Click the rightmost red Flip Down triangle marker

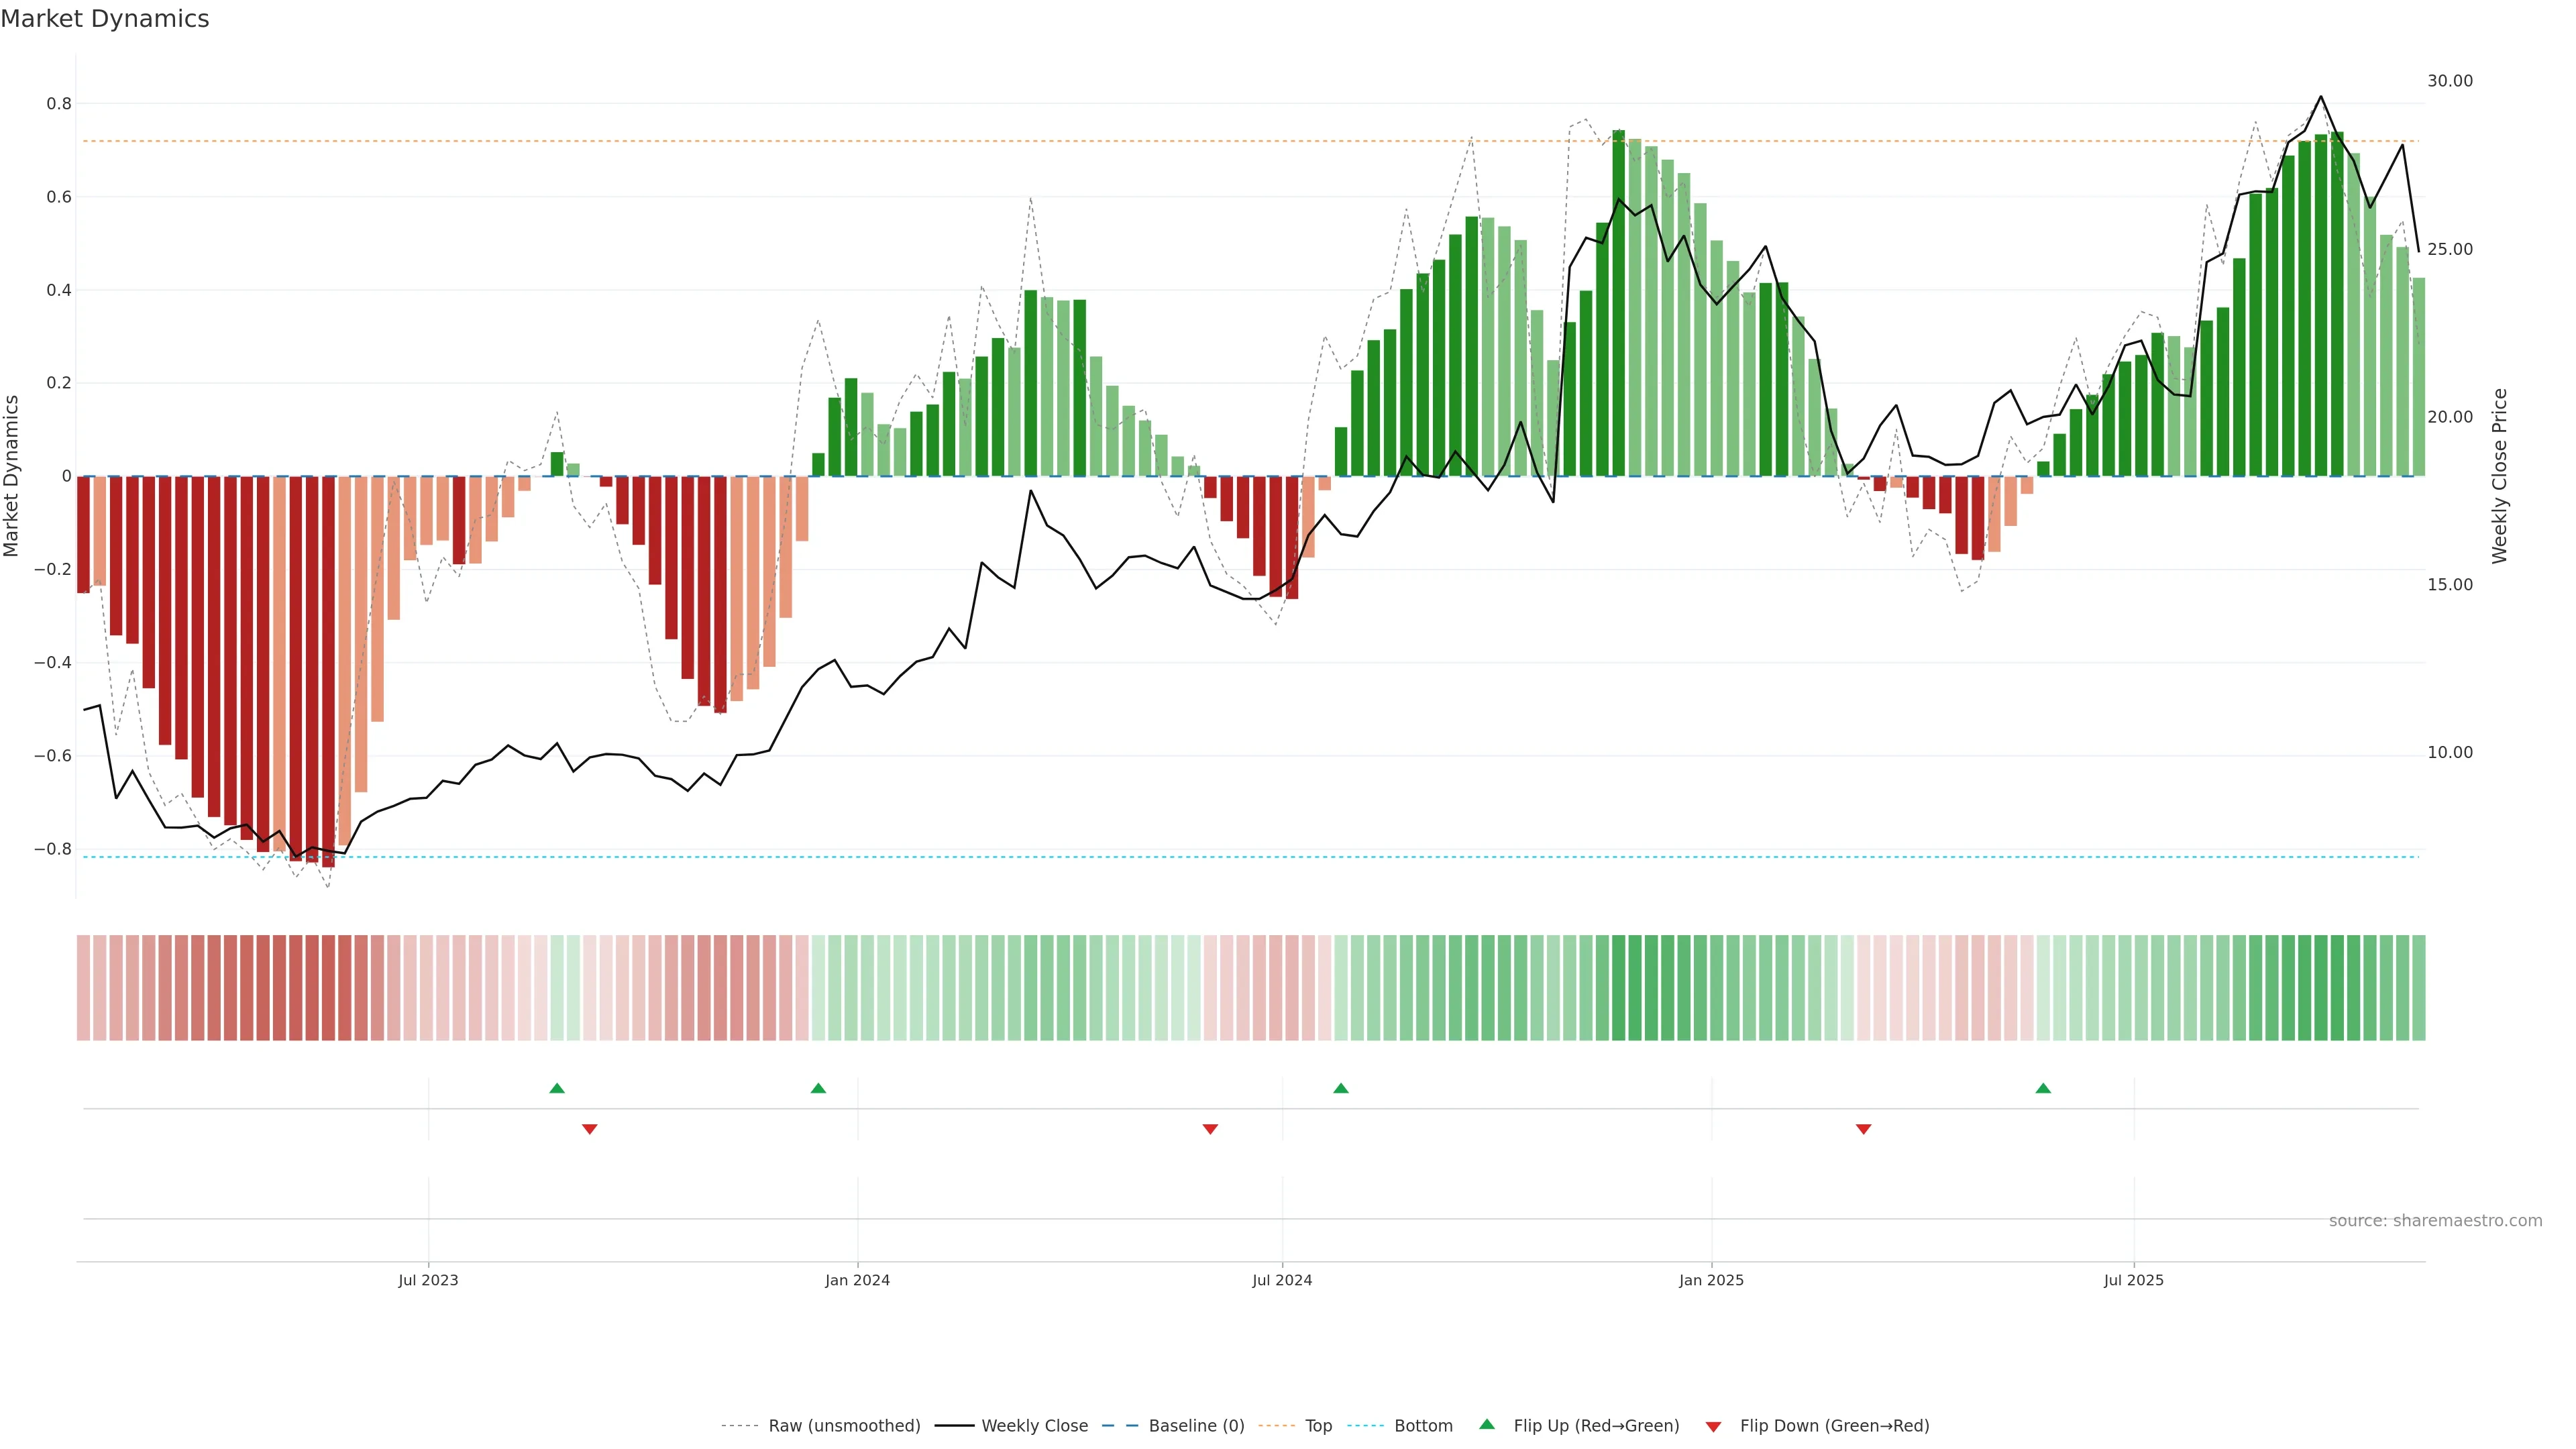pyautogui.click(x=1863, y=1129)
